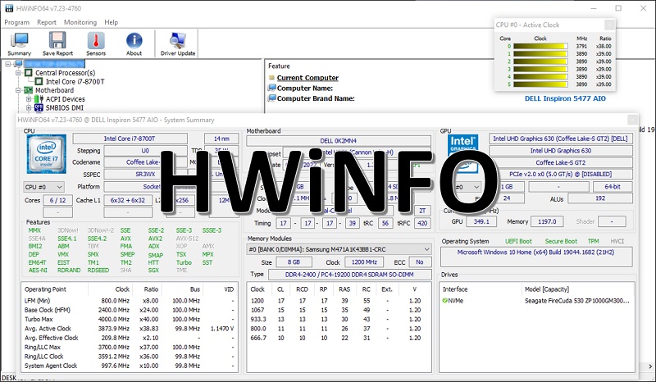656x382 pixels.
Task: Launch the Driver Update tool
Action: click(x=178, y=44)
